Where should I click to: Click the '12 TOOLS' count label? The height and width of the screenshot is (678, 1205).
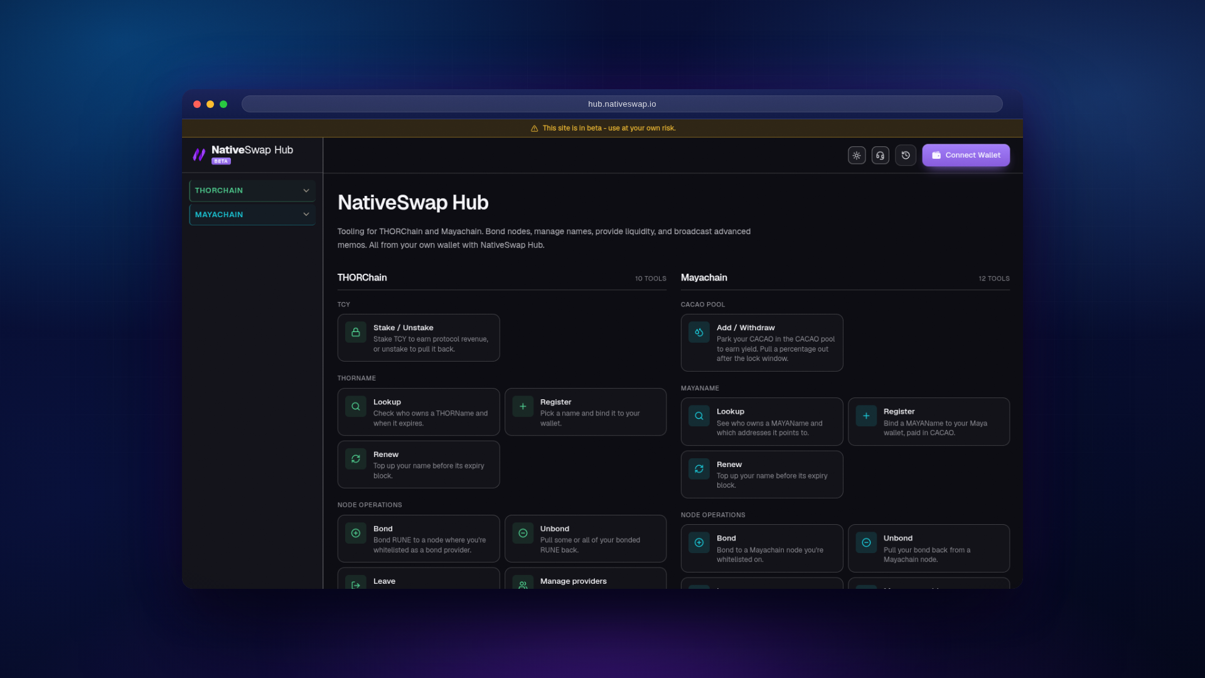pos(994,279)
